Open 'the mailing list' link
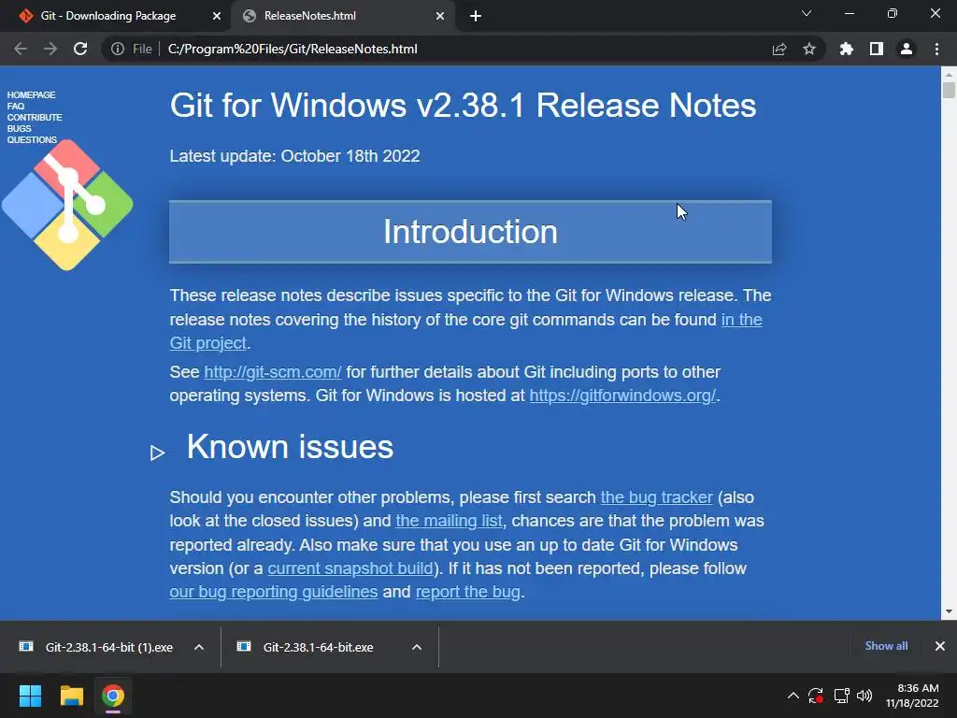Viewport: 957px width, 718px height. point(450,521)
